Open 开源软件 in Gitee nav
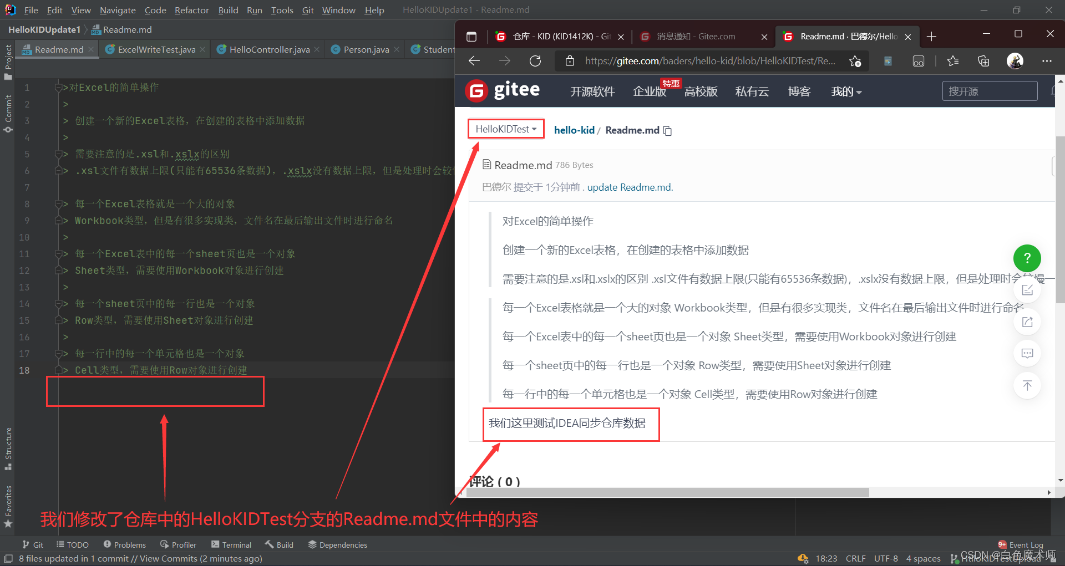The width and height of the screenshot is (1065, 566). tap(592, 91)
